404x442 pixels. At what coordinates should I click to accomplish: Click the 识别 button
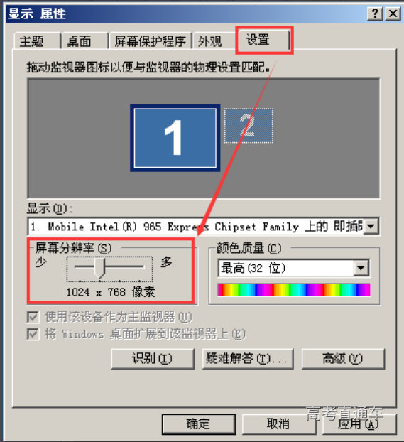click(153, 359)
